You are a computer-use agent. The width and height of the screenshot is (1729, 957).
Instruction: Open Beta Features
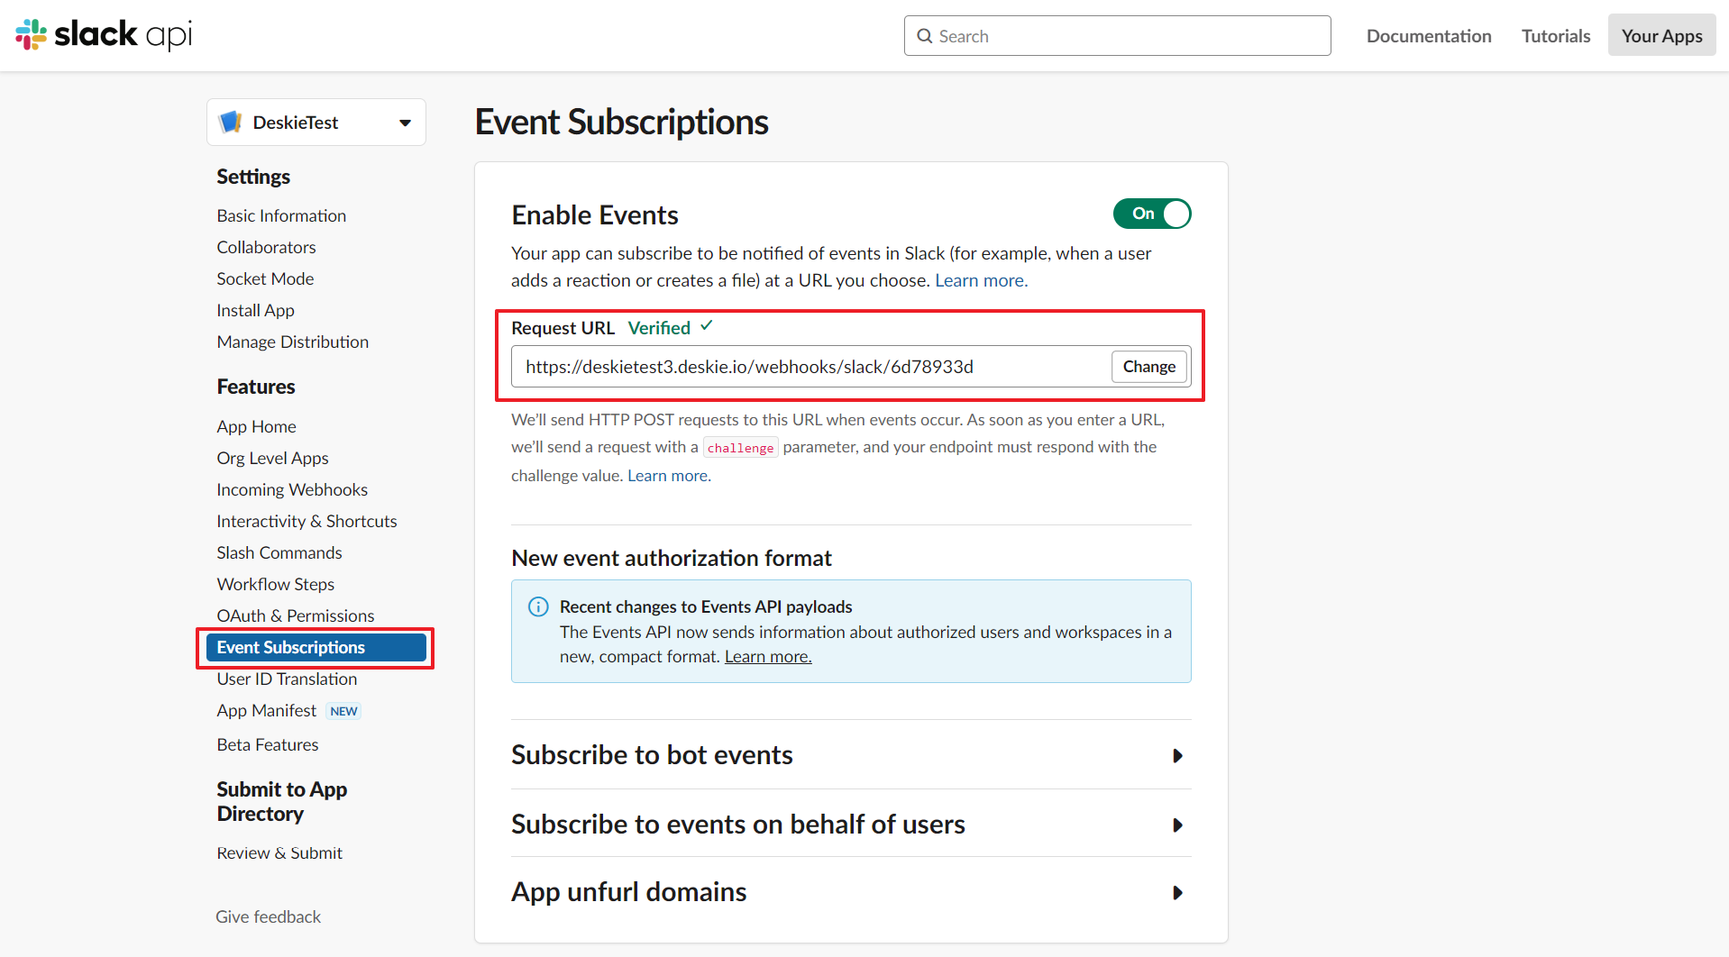pos(267,744)
